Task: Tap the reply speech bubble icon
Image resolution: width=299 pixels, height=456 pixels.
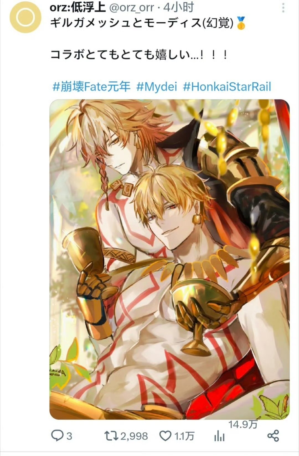Action: pyautogui.click(x=57, y=436)
